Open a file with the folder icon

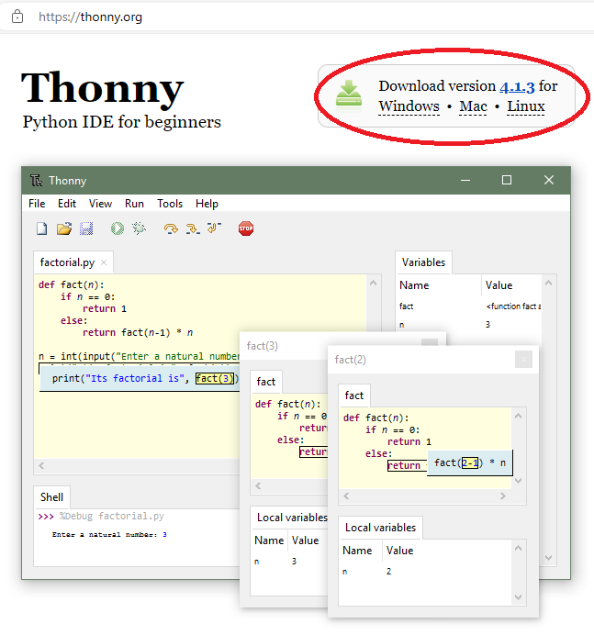pyautogui.click(x=64, y=228)
